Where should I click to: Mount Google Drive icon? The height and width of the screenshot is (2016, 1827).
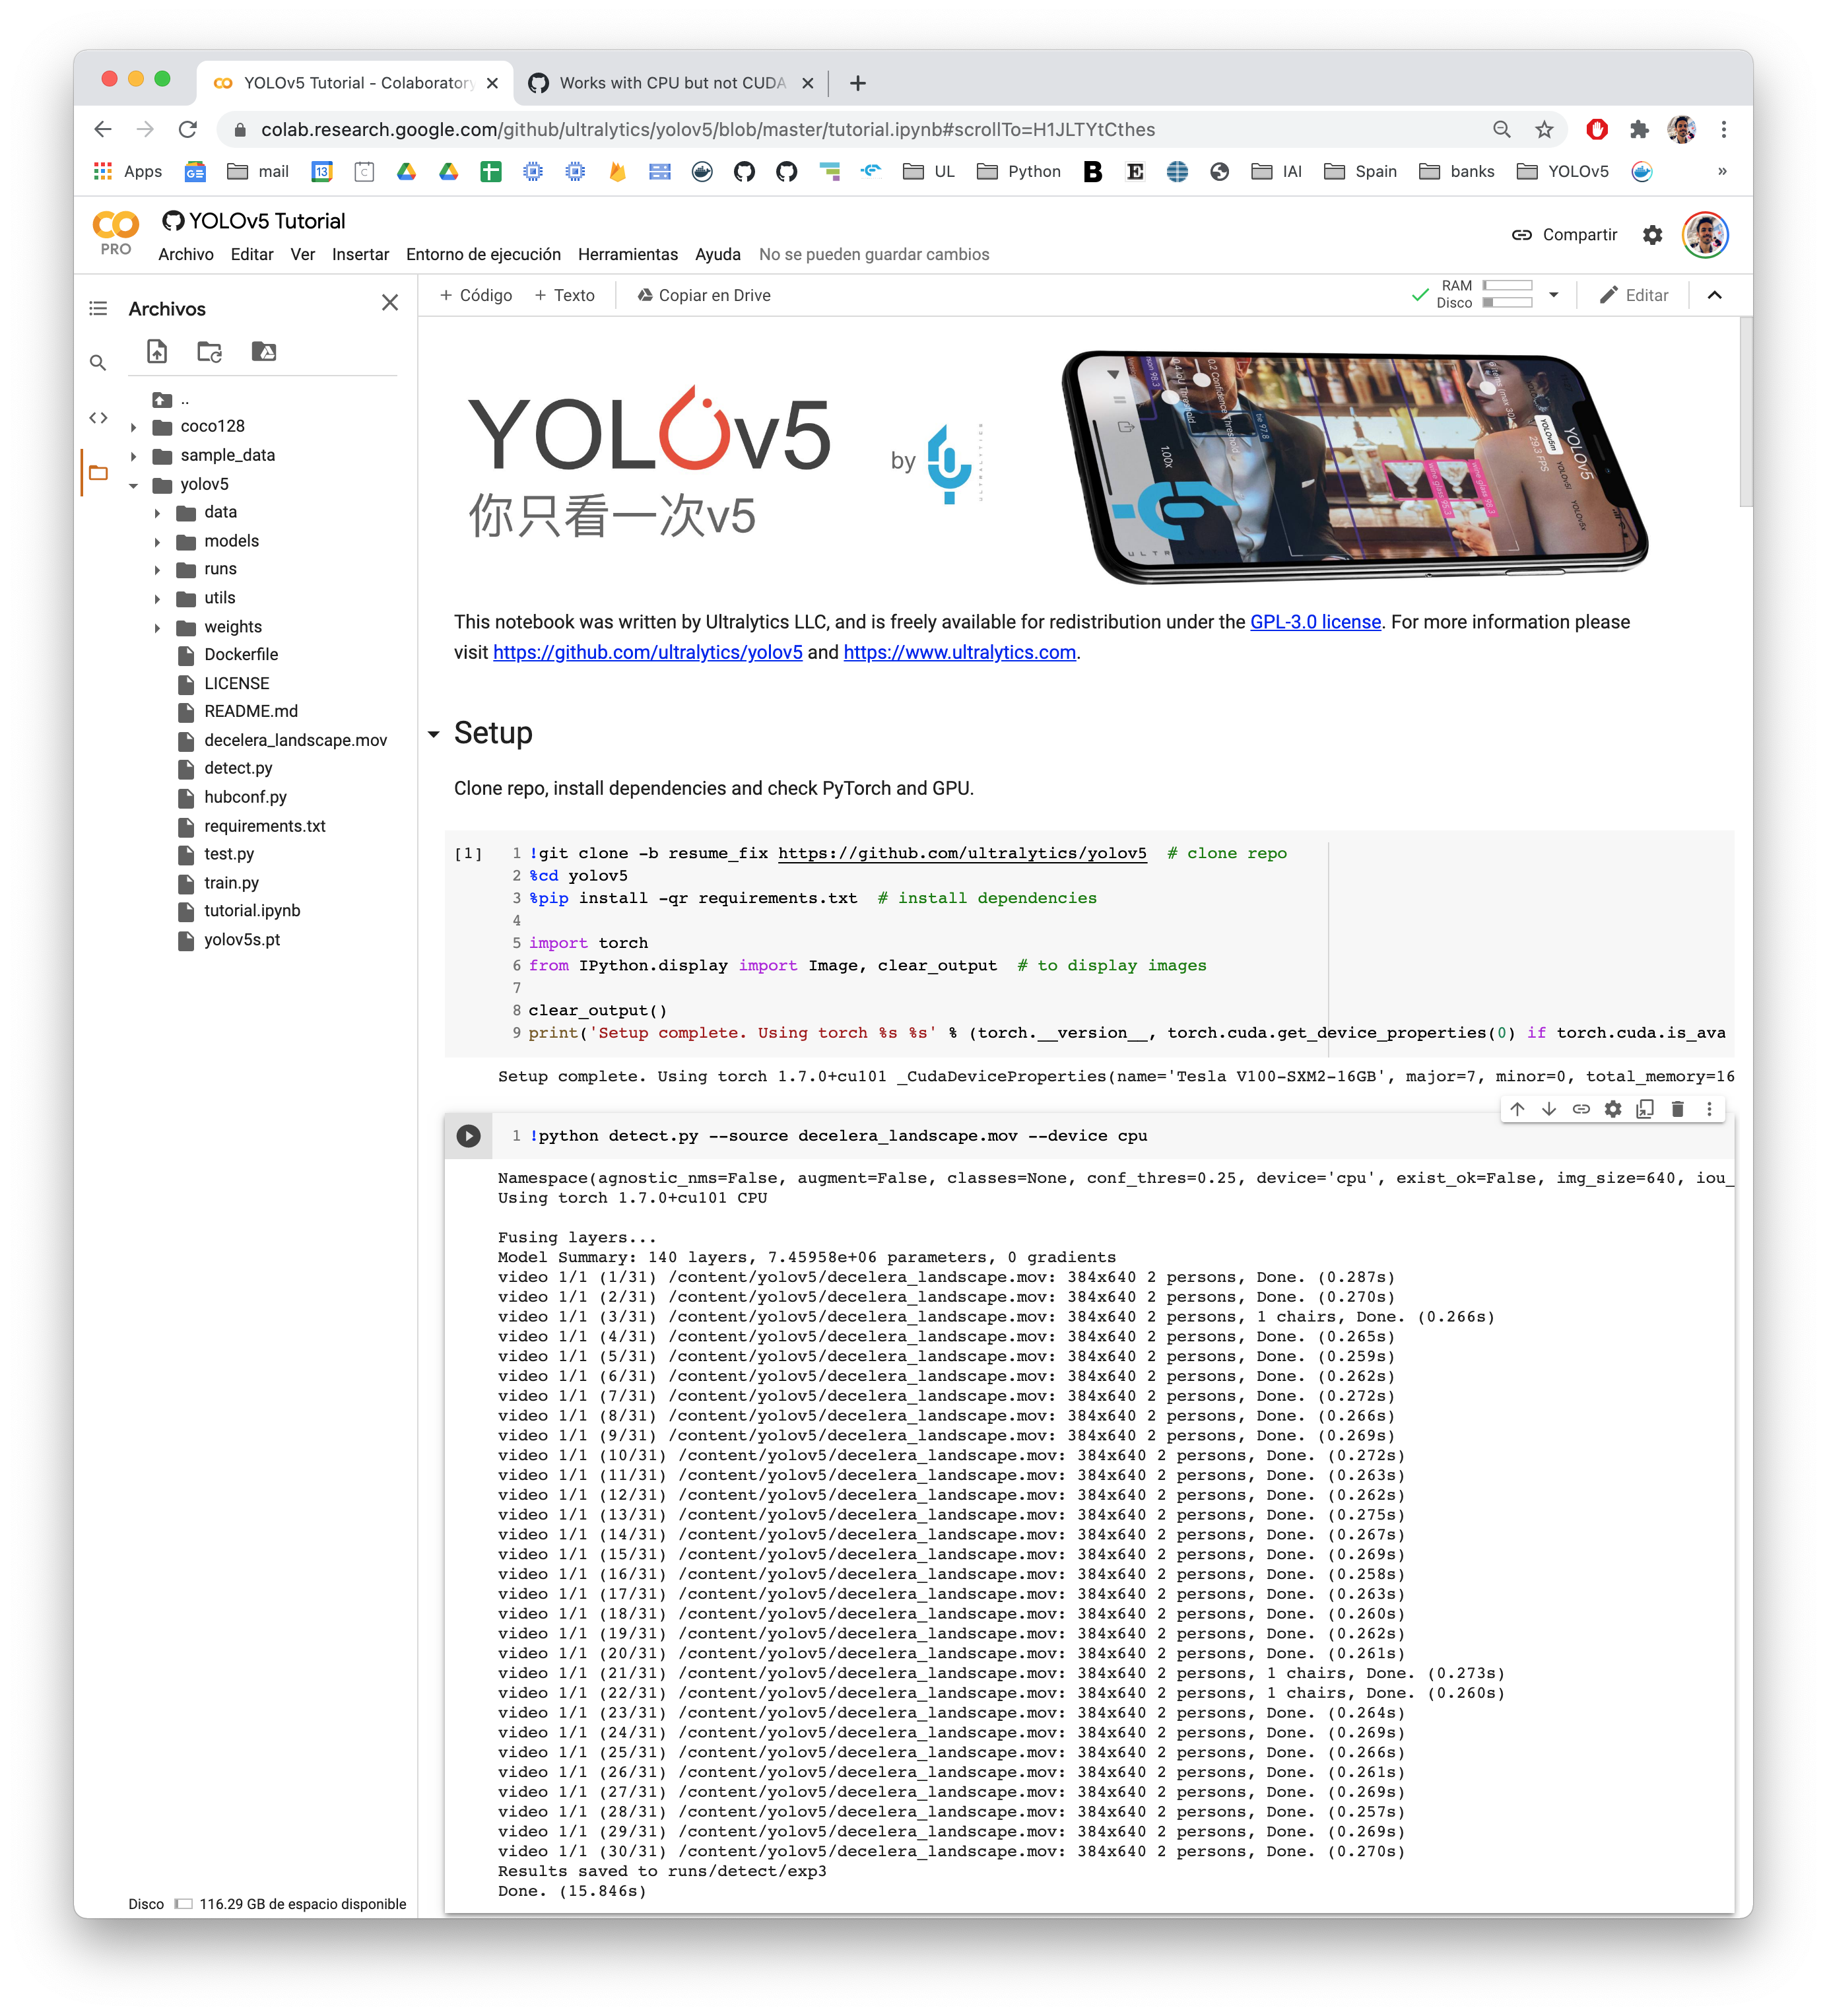(x=264, y=351)
